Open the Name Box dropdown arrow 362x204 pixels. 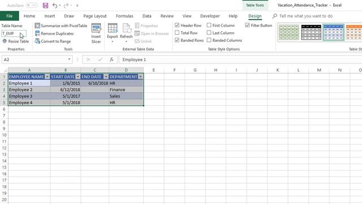(69, 59)
